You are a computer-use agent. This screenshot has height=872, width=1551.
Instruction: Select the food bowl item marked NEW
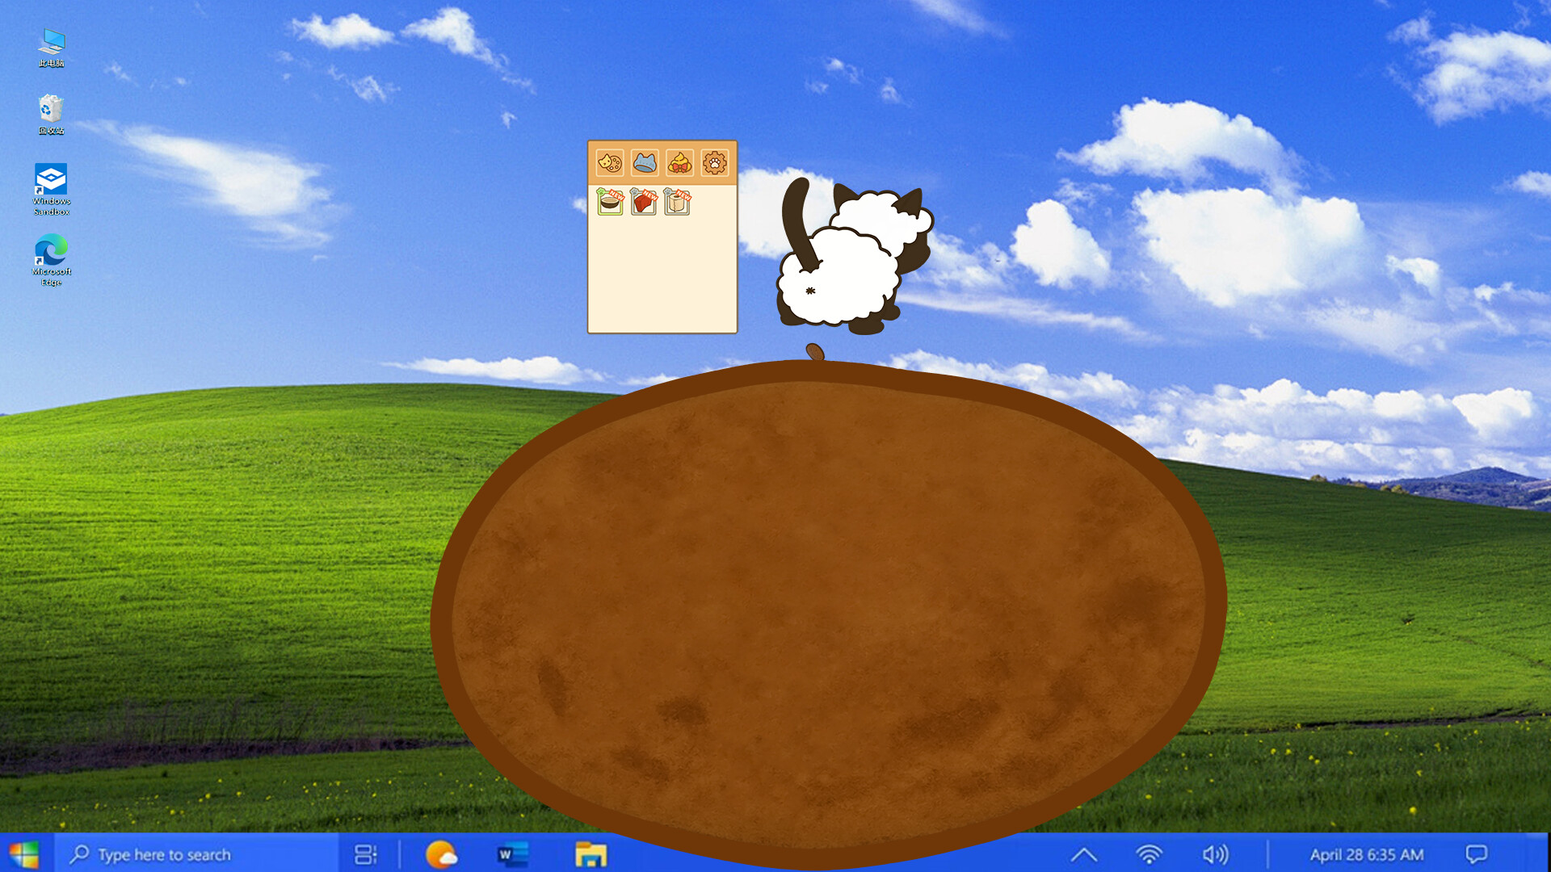coord(610,203)
